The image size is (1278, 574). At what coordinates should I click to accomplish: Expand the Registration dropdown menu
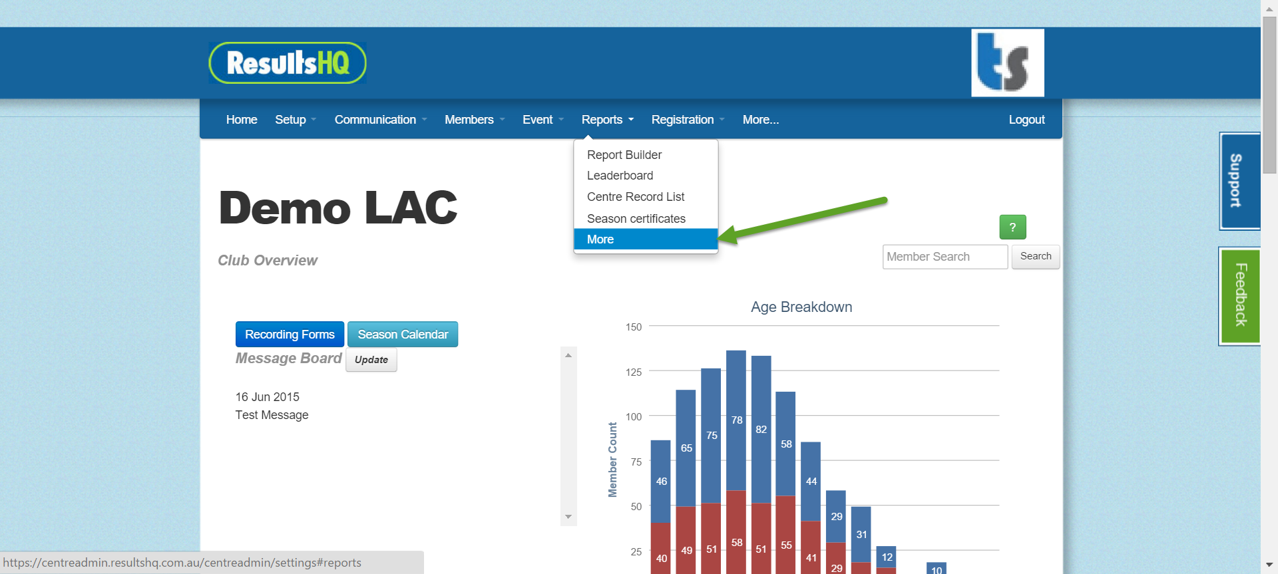[x=688, y=120]
